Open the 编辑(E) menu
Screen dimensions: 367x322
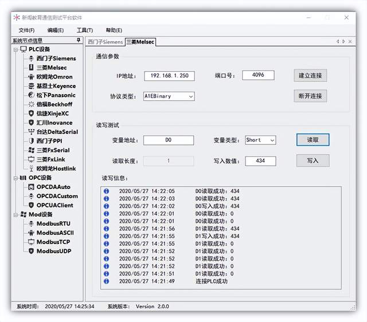tap(56, 30)
